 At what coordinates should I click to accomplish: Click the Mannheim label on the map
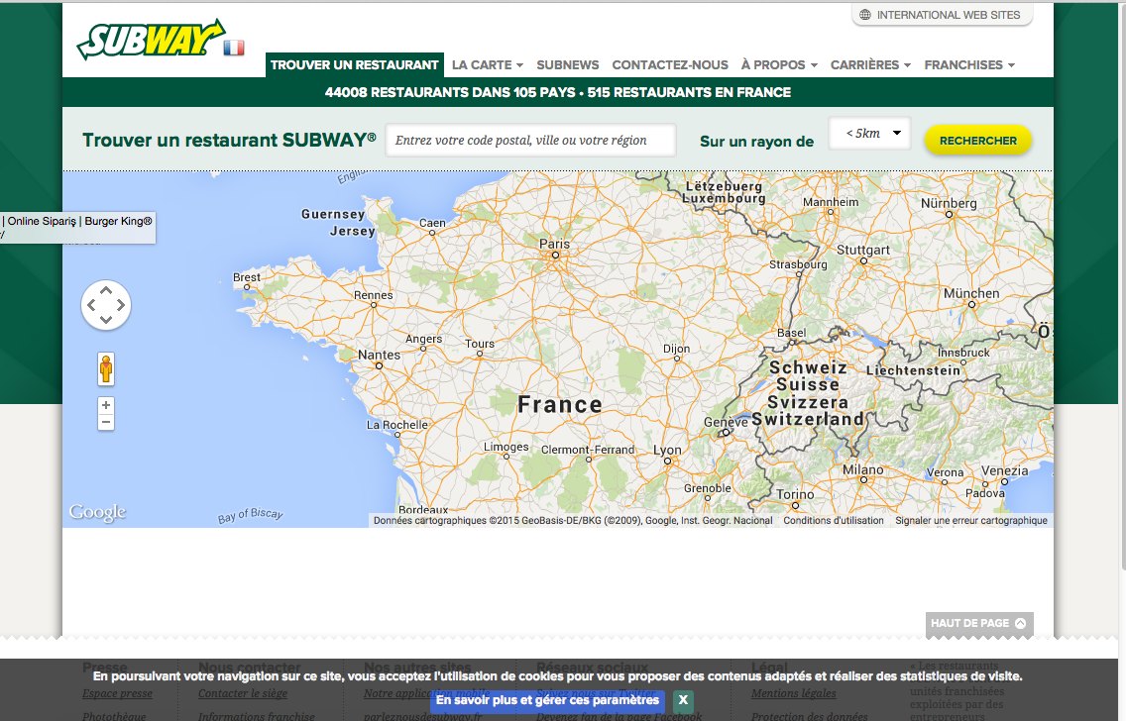pyautogui.click(x=831, y=202)
